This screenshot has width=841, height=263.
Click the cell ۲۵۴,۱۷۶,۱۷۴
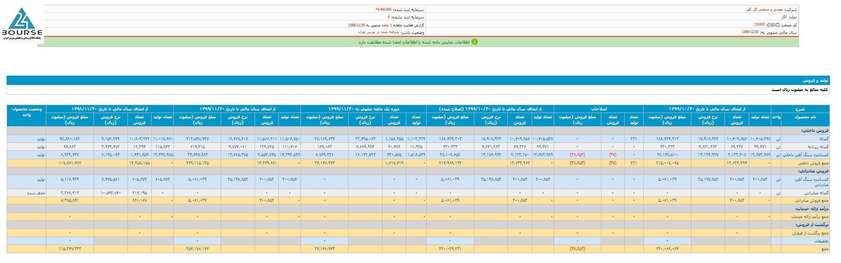pyautogui.click(x=197, y=249)
